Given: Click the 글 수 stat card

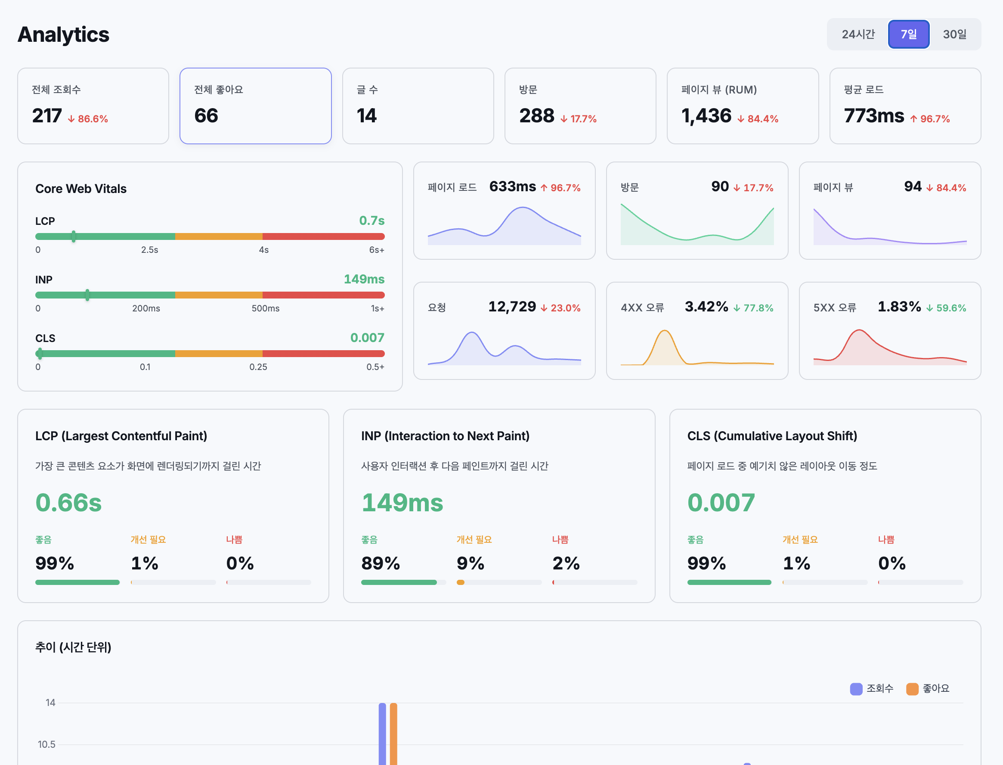Looking at the screenshot, I should [x=418, y=106].
